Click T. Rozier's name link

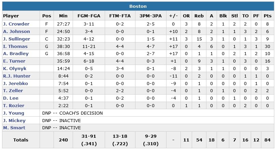tap(13, 106)
